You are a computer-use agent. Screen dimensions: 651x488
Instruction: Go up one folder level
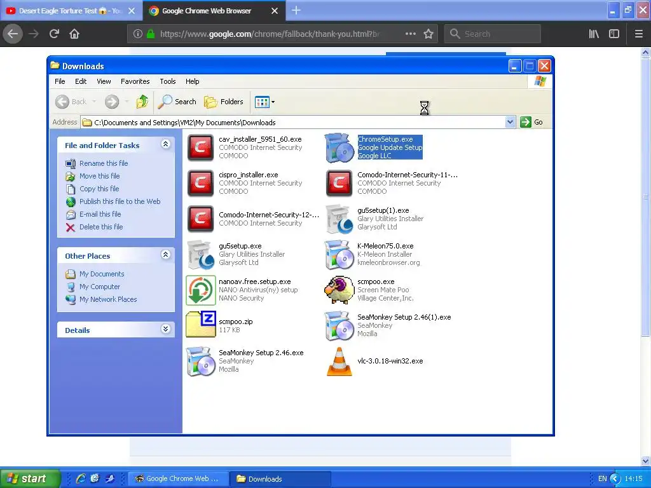[142, 102]
